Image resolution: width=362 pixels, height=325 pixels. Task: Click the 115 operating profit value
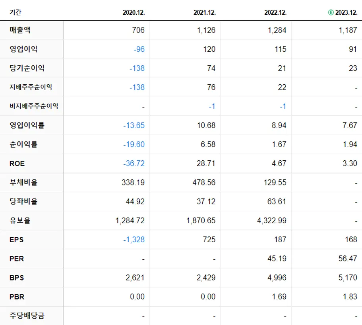[x=281, y=49]
